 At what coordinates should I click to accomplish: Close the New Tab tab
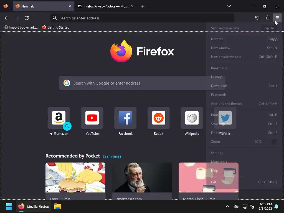coord(70,6)
